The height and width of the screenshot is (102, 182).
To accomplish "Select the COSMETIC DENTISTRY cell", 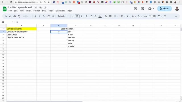I will (21, 32).
